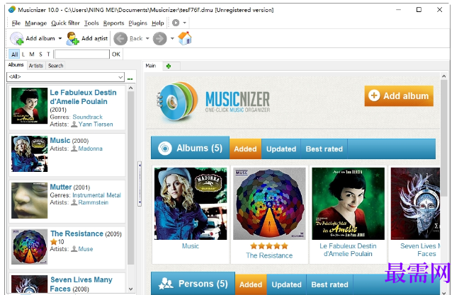Image resolution: width=464 pixels, height=295 pixels.
Task: Filter albums by letter M
Action: [x=32, y=54]
